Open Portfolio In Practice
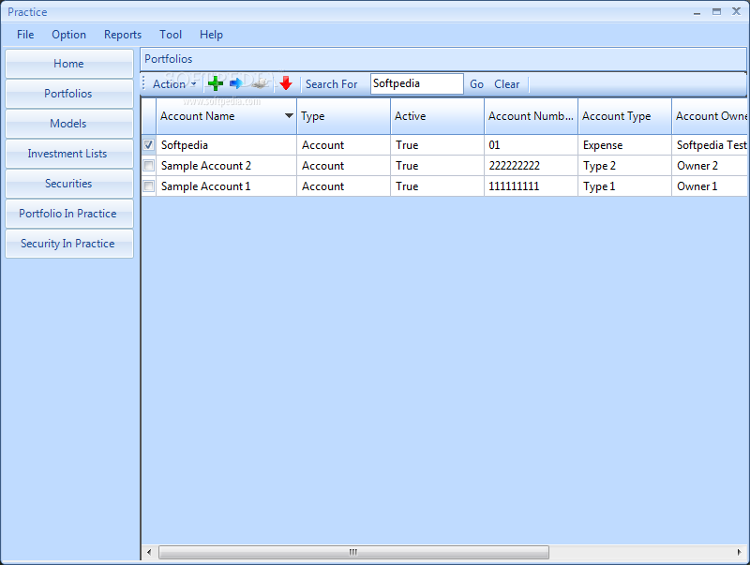 pyautogui.click(x=69, y=214)
